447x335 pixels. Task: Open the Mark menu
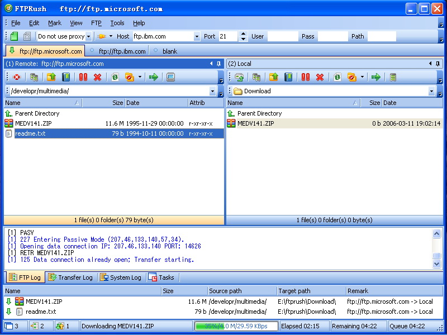pos(54,23)
